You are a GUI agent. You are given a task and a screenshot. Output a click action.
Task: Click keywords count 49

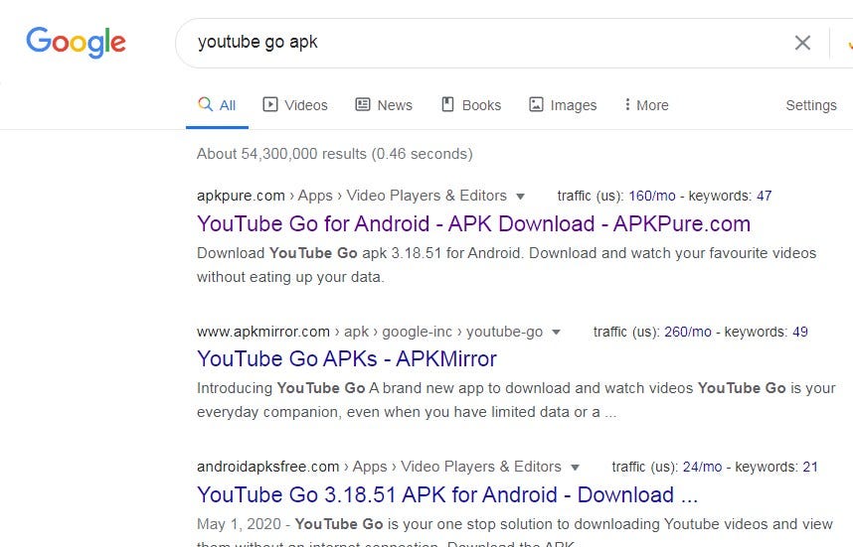click(800, 332)
